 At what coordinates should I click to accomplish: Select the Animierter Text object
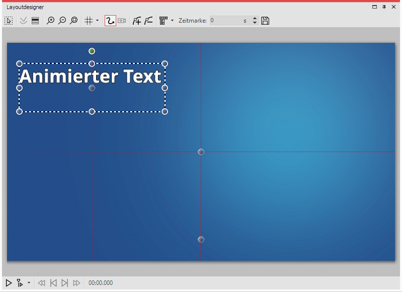pyautogui.click(x=91, y=77)
